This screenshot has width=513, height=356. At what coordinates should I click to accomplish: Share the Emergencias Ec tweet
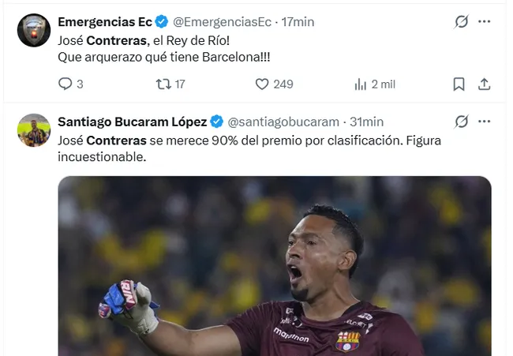click(485, 84)
